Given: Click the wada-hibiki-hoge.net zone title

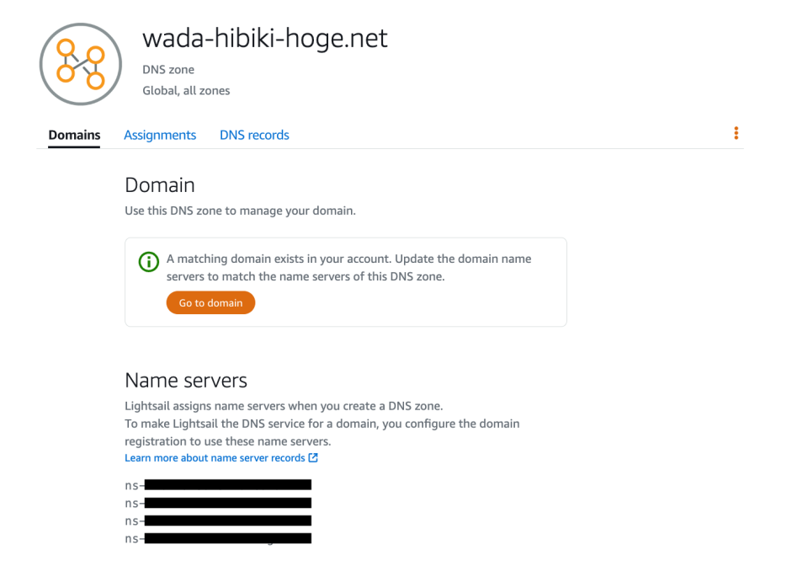Looking at the screenshot, I should pos(264,38).
